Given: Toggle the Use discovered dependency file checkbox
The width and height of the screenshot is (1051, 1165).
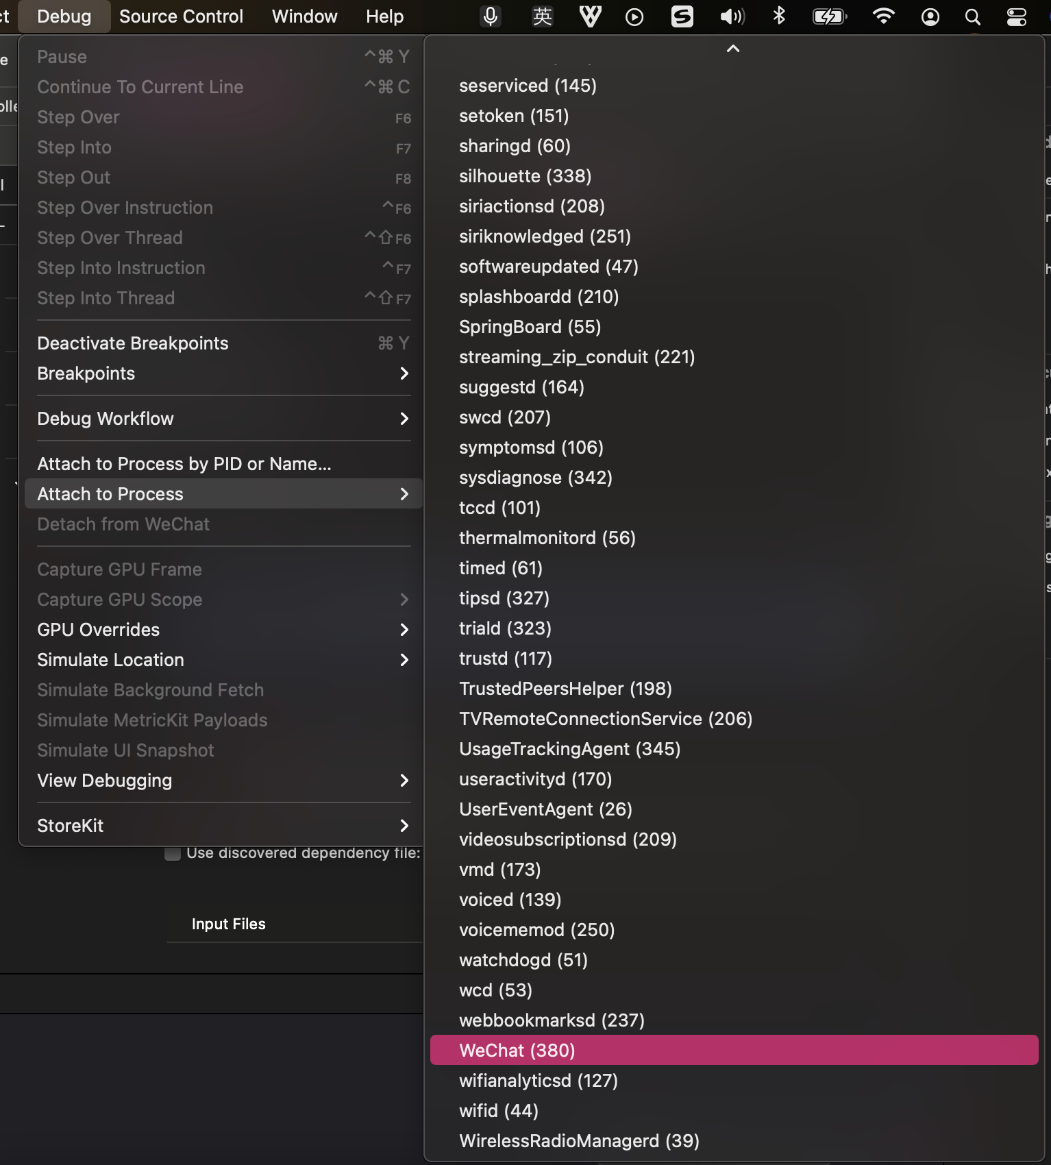Looking at the screenshot, I should [x=173, y=853].
